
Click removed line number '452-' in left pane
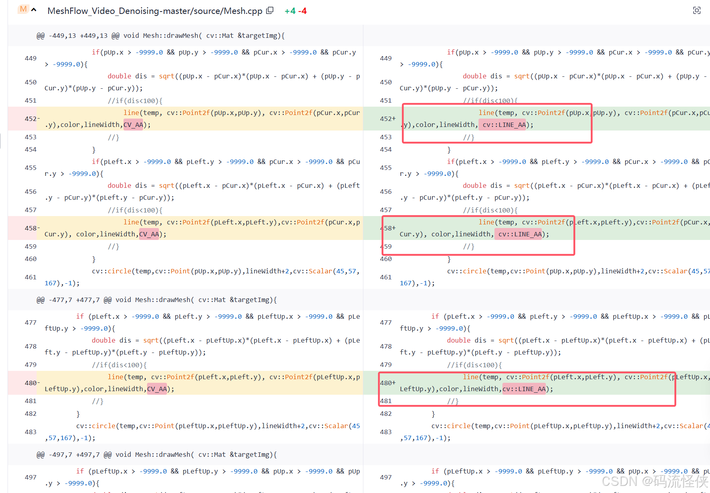coord(32,119)
